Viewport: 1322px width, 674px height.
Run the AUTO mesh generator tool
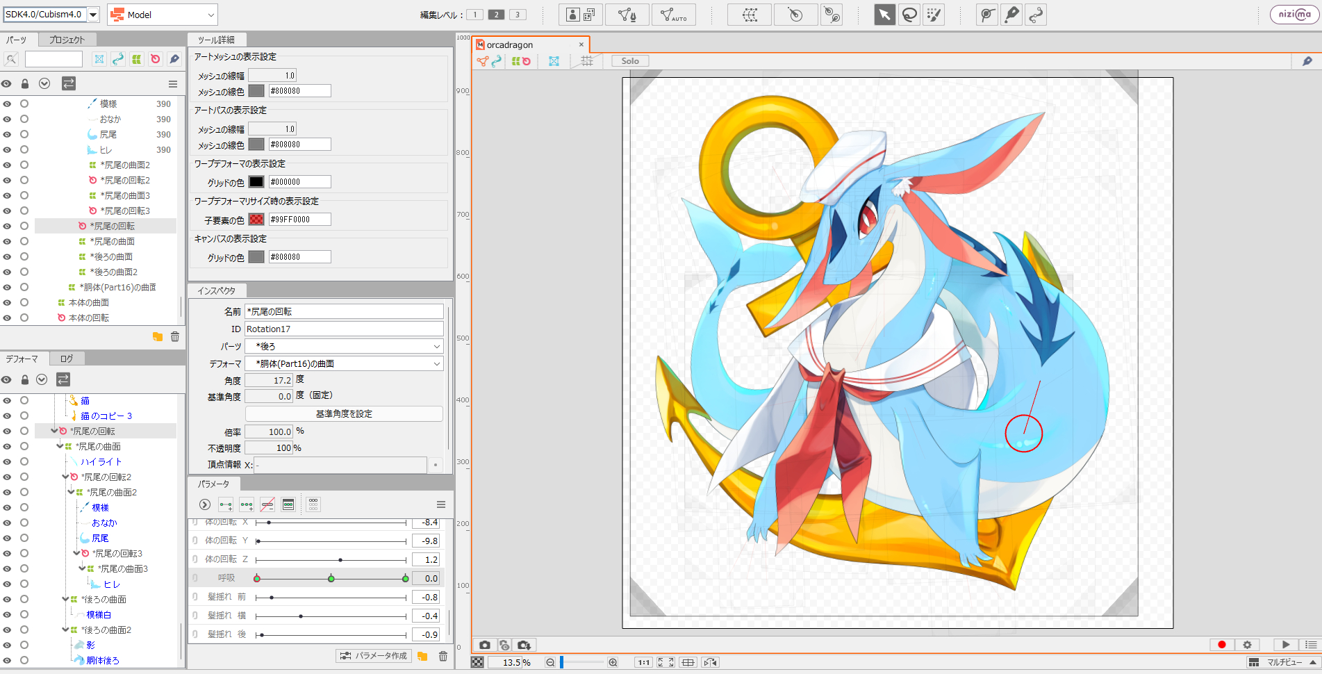[x=673, y=15]
